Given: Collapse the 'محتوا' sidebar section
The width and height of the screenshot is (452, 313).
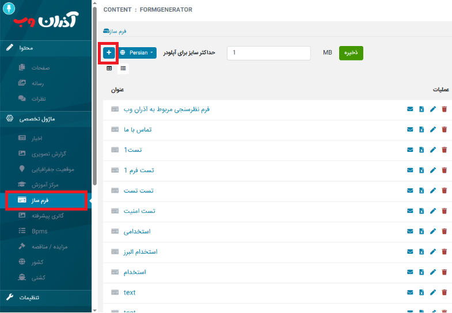Looking at the screenshot, I should (x=45, y=47).
